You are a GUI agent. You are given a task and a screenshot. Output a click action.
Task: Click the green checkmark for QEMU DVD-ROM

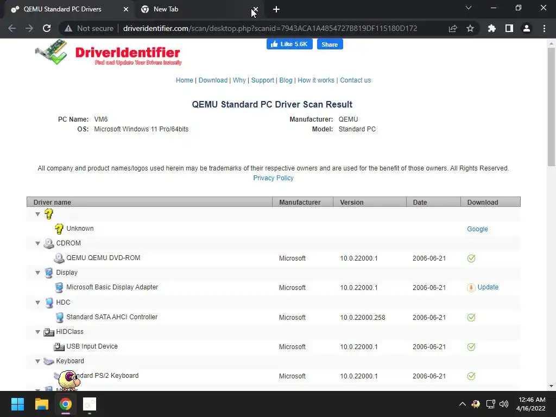pos(471,258)
